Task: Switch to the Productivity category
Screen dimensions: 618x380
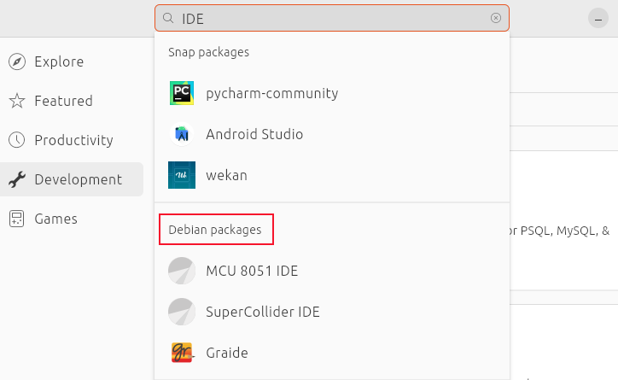Action: [x=73, y=140]
